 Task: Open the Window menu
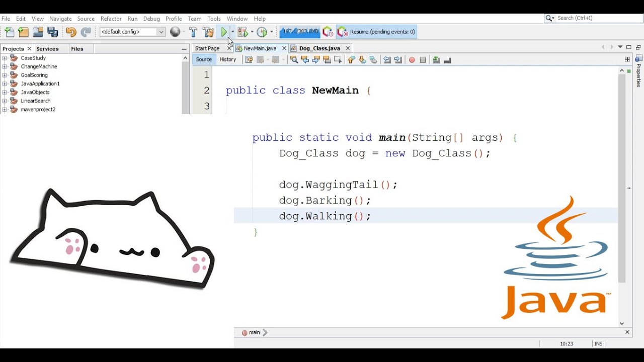[237, 19]
